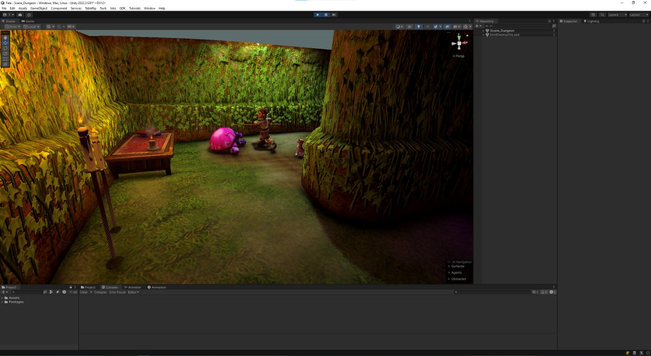Click the Clear console button
This screenshot has height=356, width=651.
point(84,292)
